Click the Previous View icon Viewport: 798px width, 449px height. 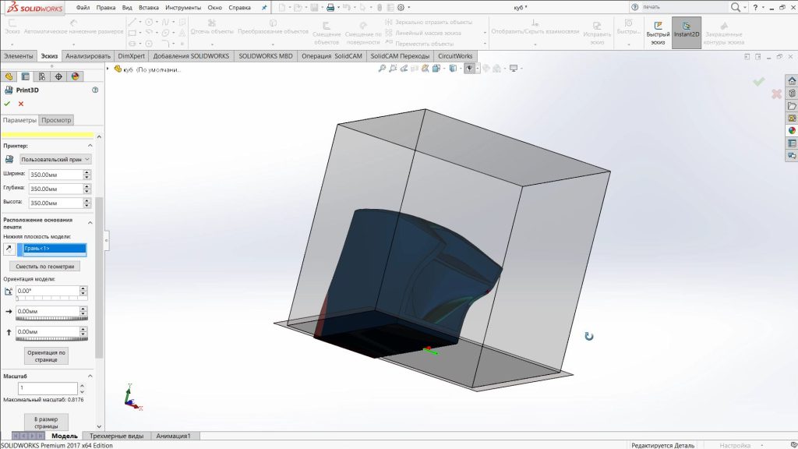[404, 69]
